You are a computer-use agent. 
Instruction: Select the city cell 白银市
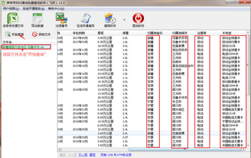(177, 62)
